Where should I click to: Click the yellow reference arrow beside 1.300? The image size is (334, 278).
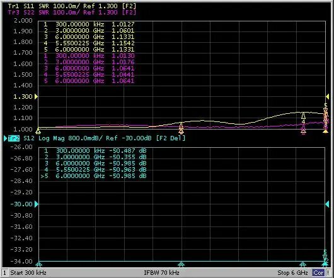coord(36,97)
